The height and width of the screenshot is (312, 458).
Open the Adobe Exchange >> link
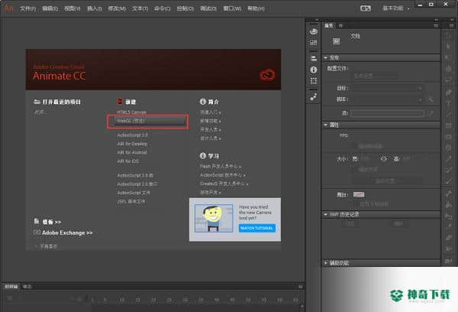click(67, 232)
